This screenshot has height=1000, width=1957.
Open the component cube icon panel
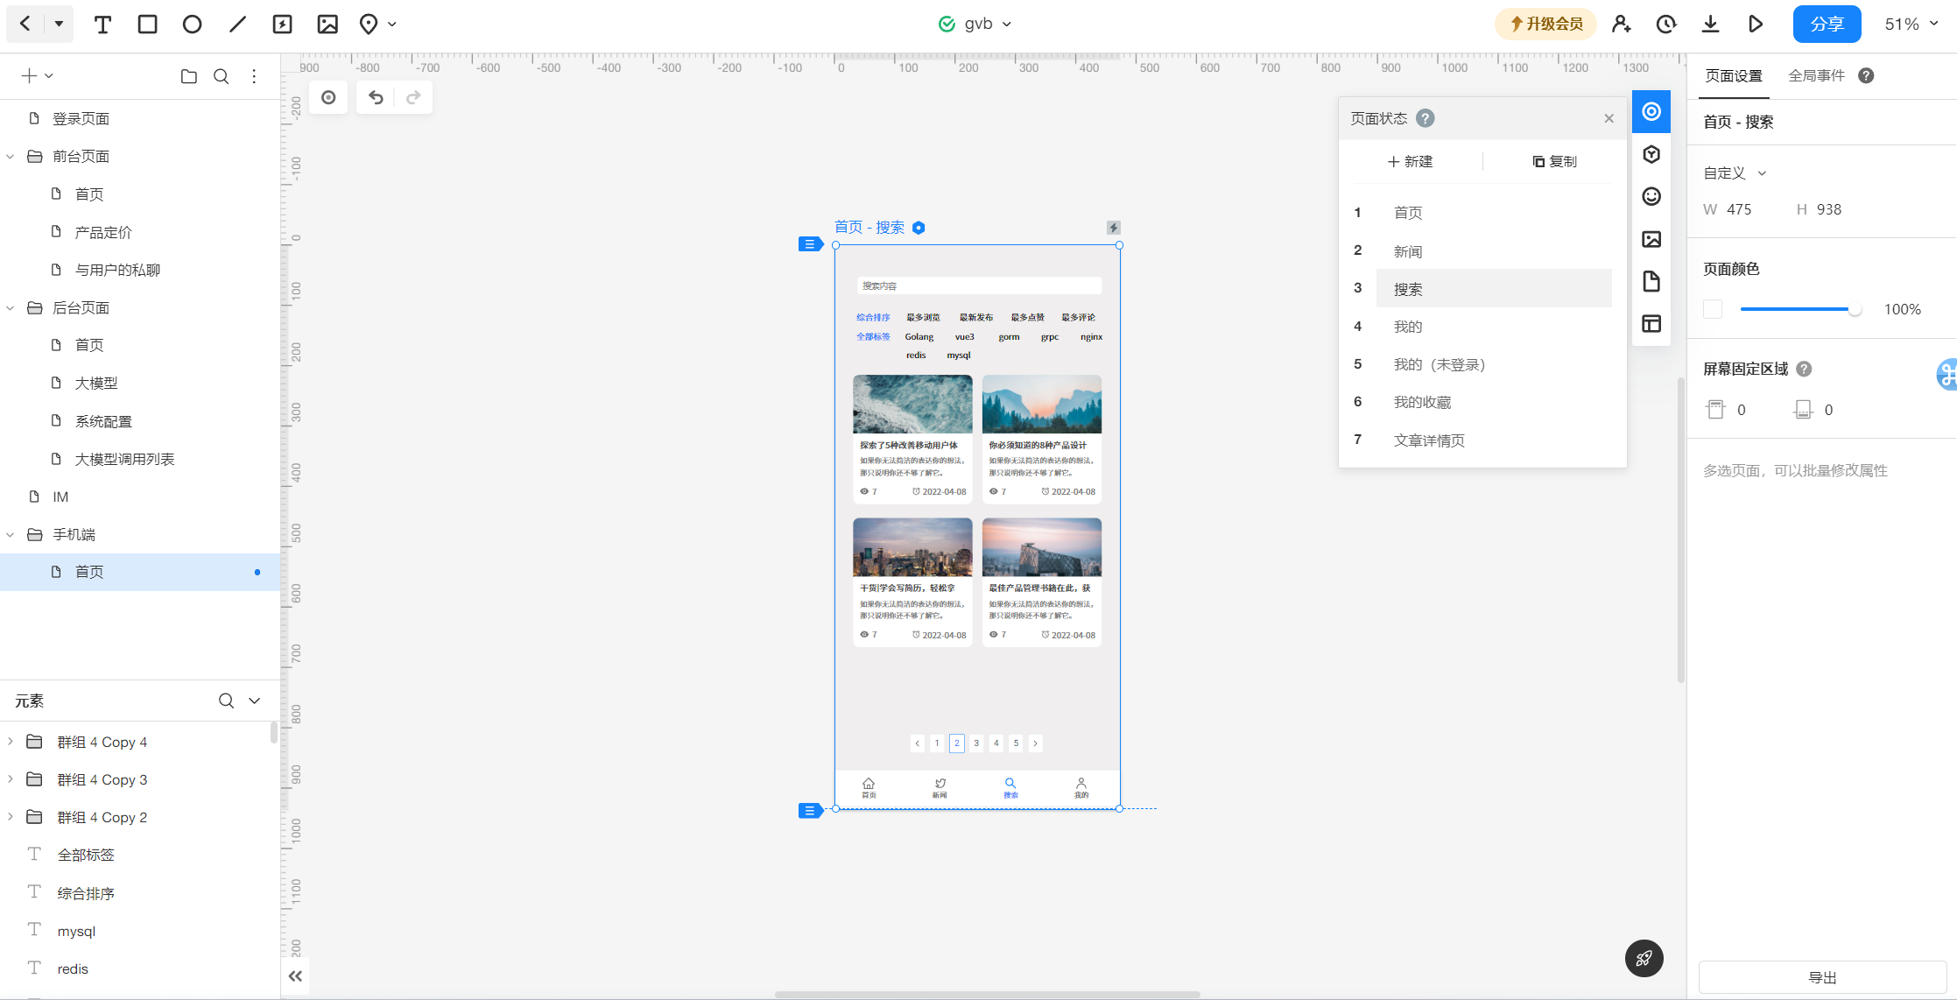click(1651, 154)
